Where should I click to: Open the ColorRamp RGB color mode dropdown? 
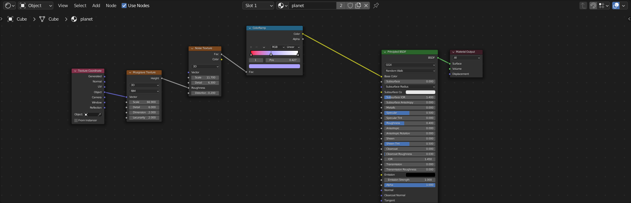coord(278,47)
